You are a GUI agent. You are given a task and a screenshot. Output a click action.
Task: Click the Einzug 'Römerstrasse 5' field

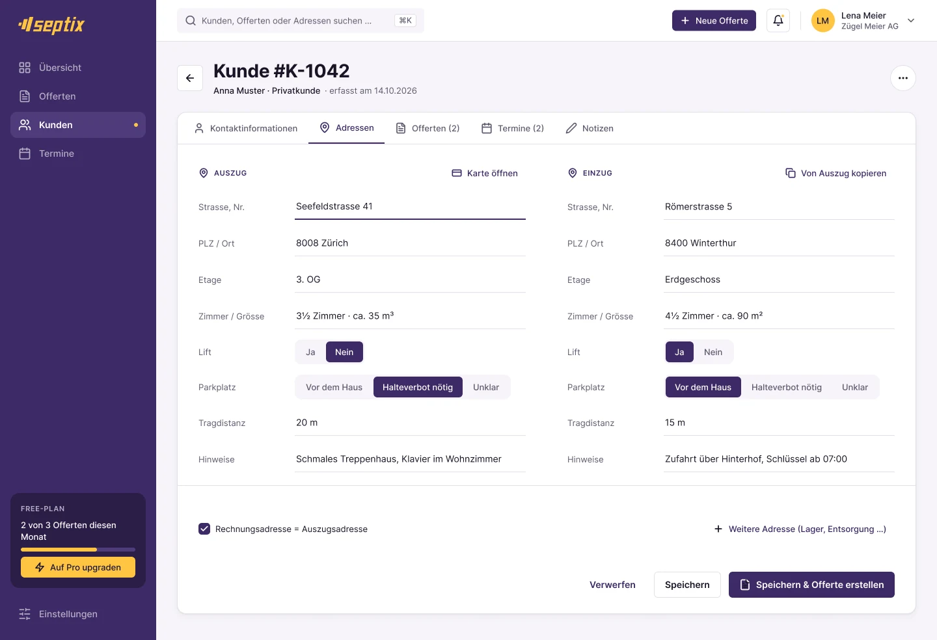tap(779, 207)
